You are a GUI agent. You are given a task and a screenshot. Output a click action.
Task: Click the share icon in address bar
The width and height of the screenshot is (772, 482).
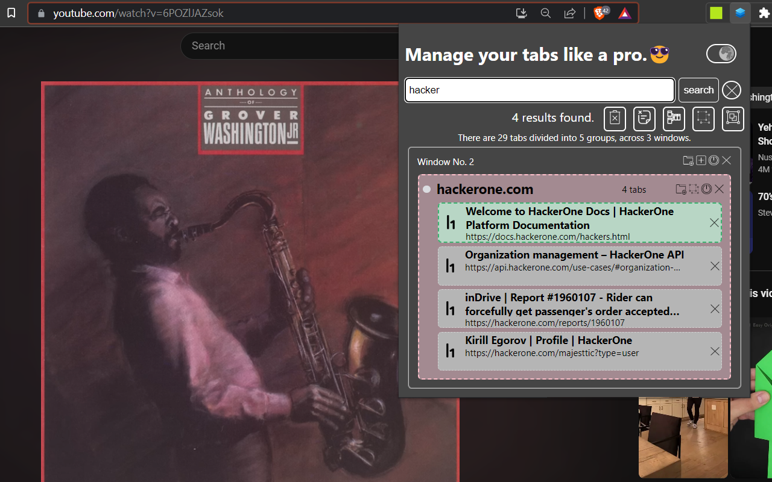coord(570,13)
